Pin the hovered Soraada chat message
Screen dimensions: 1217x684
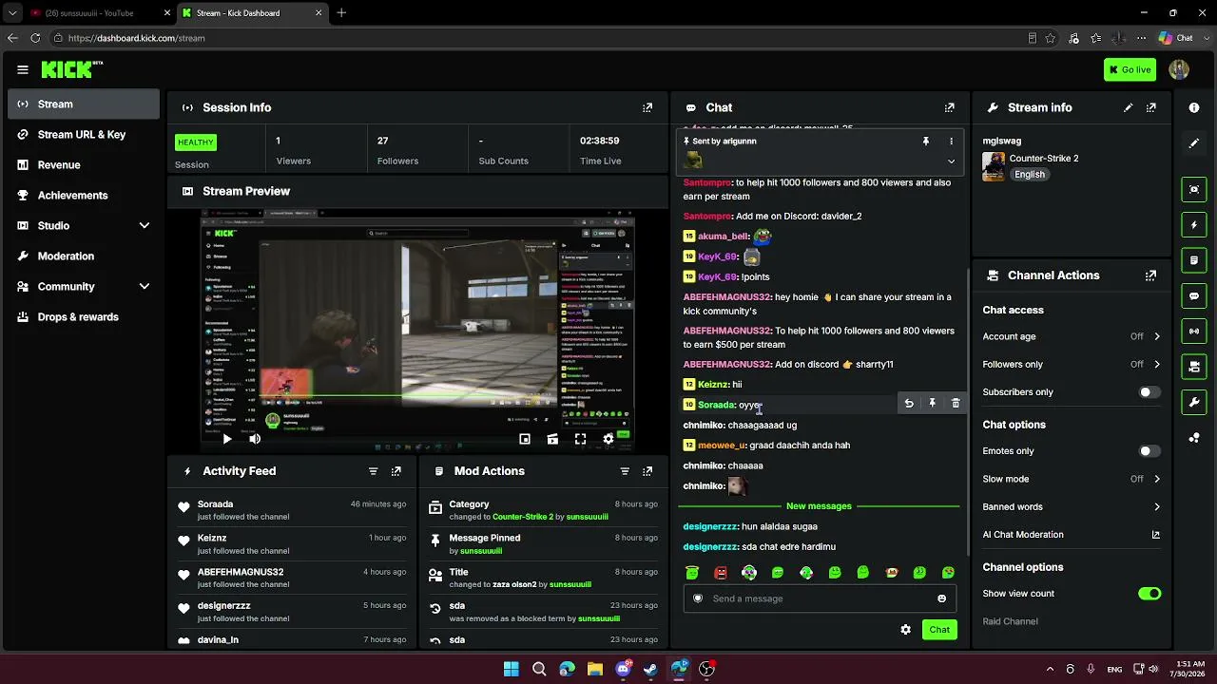[932, 404]
